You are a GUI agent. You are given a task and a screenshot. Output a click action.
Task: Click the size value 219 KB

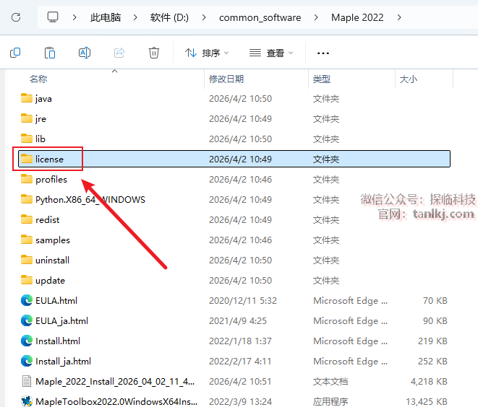point(432,341)
